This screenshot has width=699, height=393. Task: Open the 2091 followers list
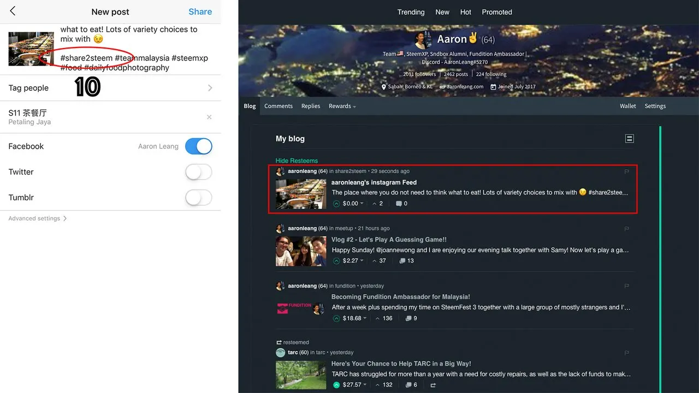pyautogui.click(x=419, y=74)
